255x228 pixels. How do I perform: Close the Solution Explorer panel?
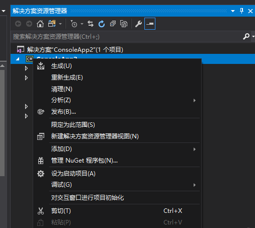coord(250,11)
